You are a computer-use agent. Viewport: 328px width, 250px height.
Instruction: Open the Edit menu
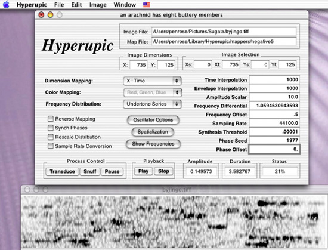(x=76, y=5)
